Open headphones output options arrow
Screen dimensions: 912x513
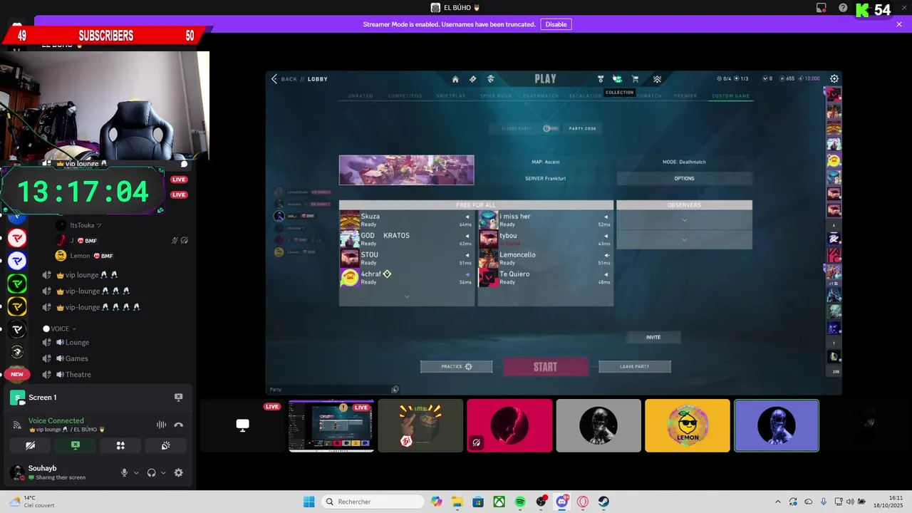tap(163, 472)
